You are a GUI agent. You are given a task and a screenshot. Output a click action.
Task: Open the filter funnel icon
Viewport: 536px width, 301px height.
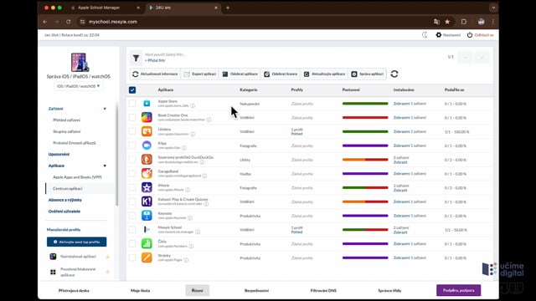coord(136,59)
